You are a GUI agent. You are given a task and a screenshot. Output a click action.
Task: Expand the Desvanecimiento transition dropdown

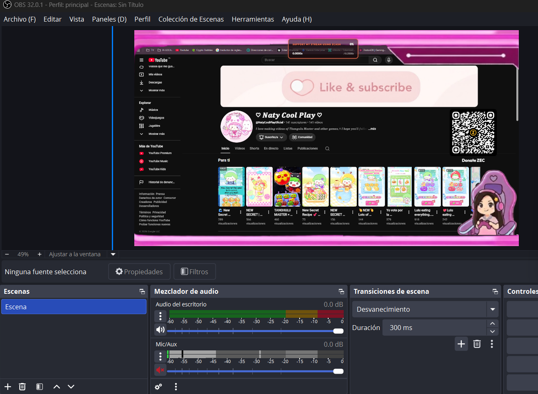click(x=493, y=309)
